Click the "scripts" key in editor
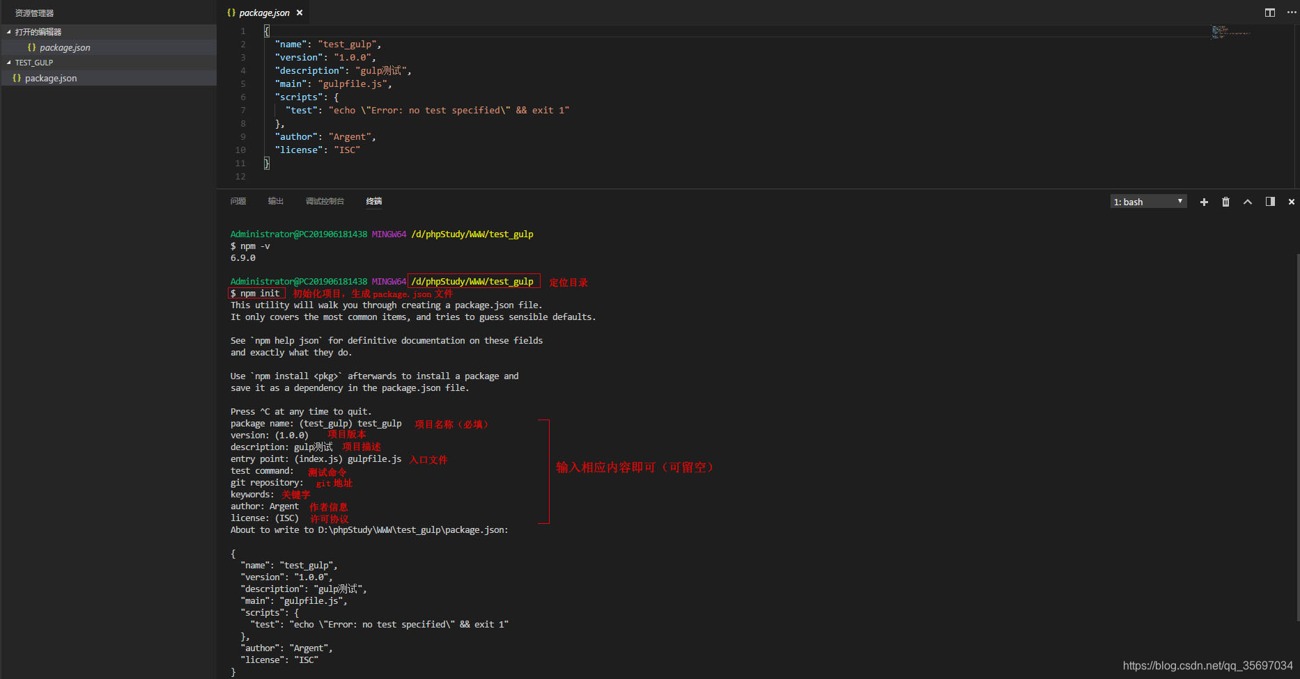The image size is (1300, 679). pos(299,97)
